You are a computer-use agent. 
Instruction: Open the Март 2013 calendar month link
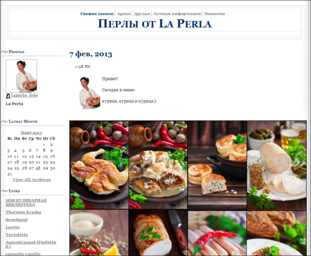(31, 132)
